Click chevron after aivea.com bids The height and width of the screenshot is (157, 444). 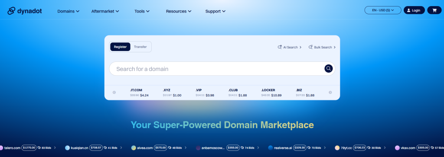coord(186,147)
